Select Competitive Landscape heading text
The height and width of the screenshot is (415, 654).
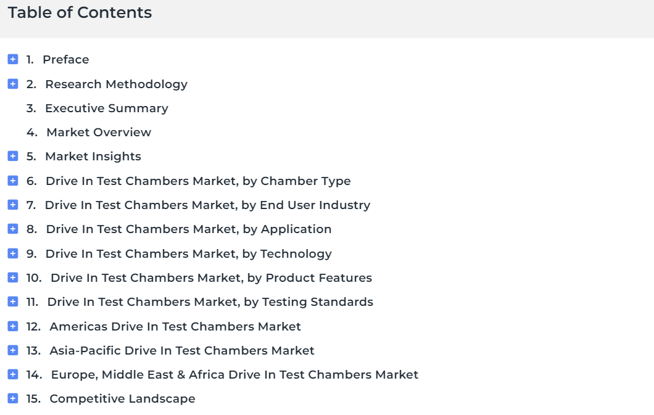pyautogui.click(x=122, y=399)
